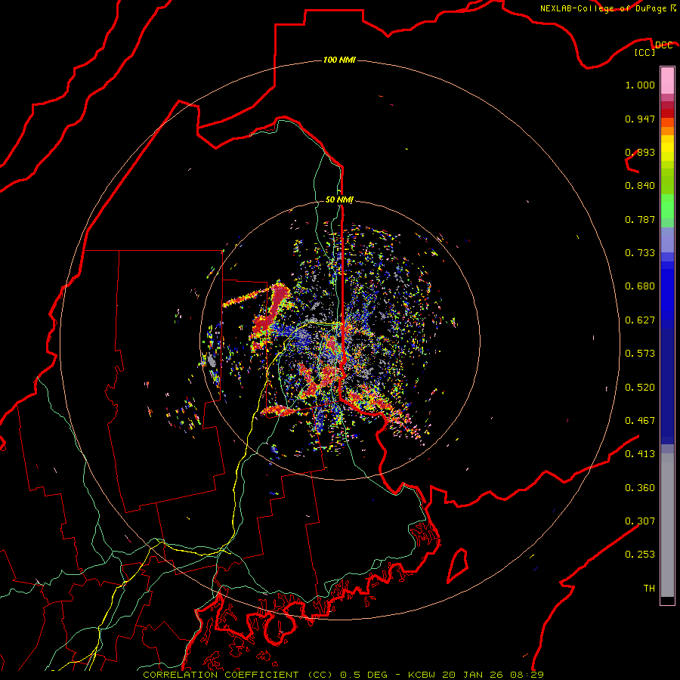Screen dimensions: 680x680
Task: Choose the gray segment of the color bar
Action: click(x=667, y=525)
